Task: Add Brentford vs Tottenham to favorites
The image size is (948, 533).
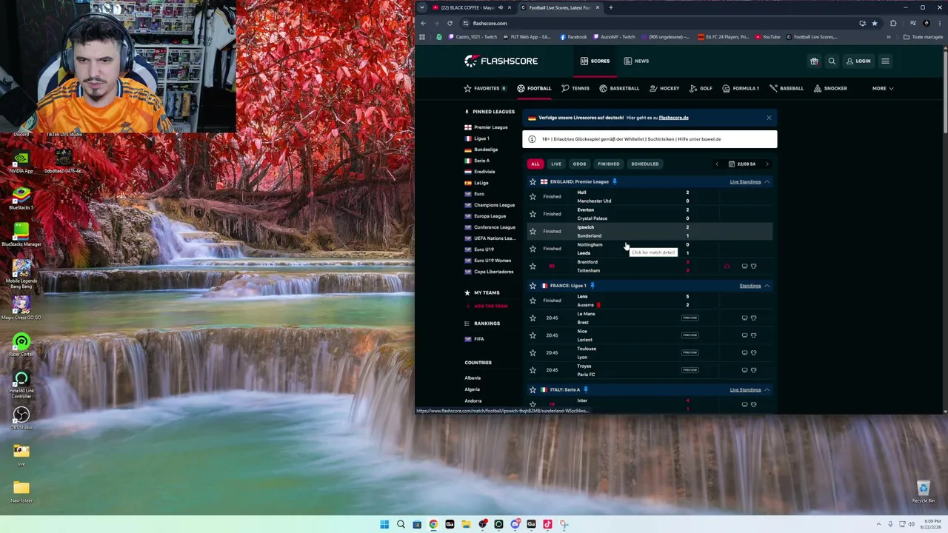Action: 533,266
